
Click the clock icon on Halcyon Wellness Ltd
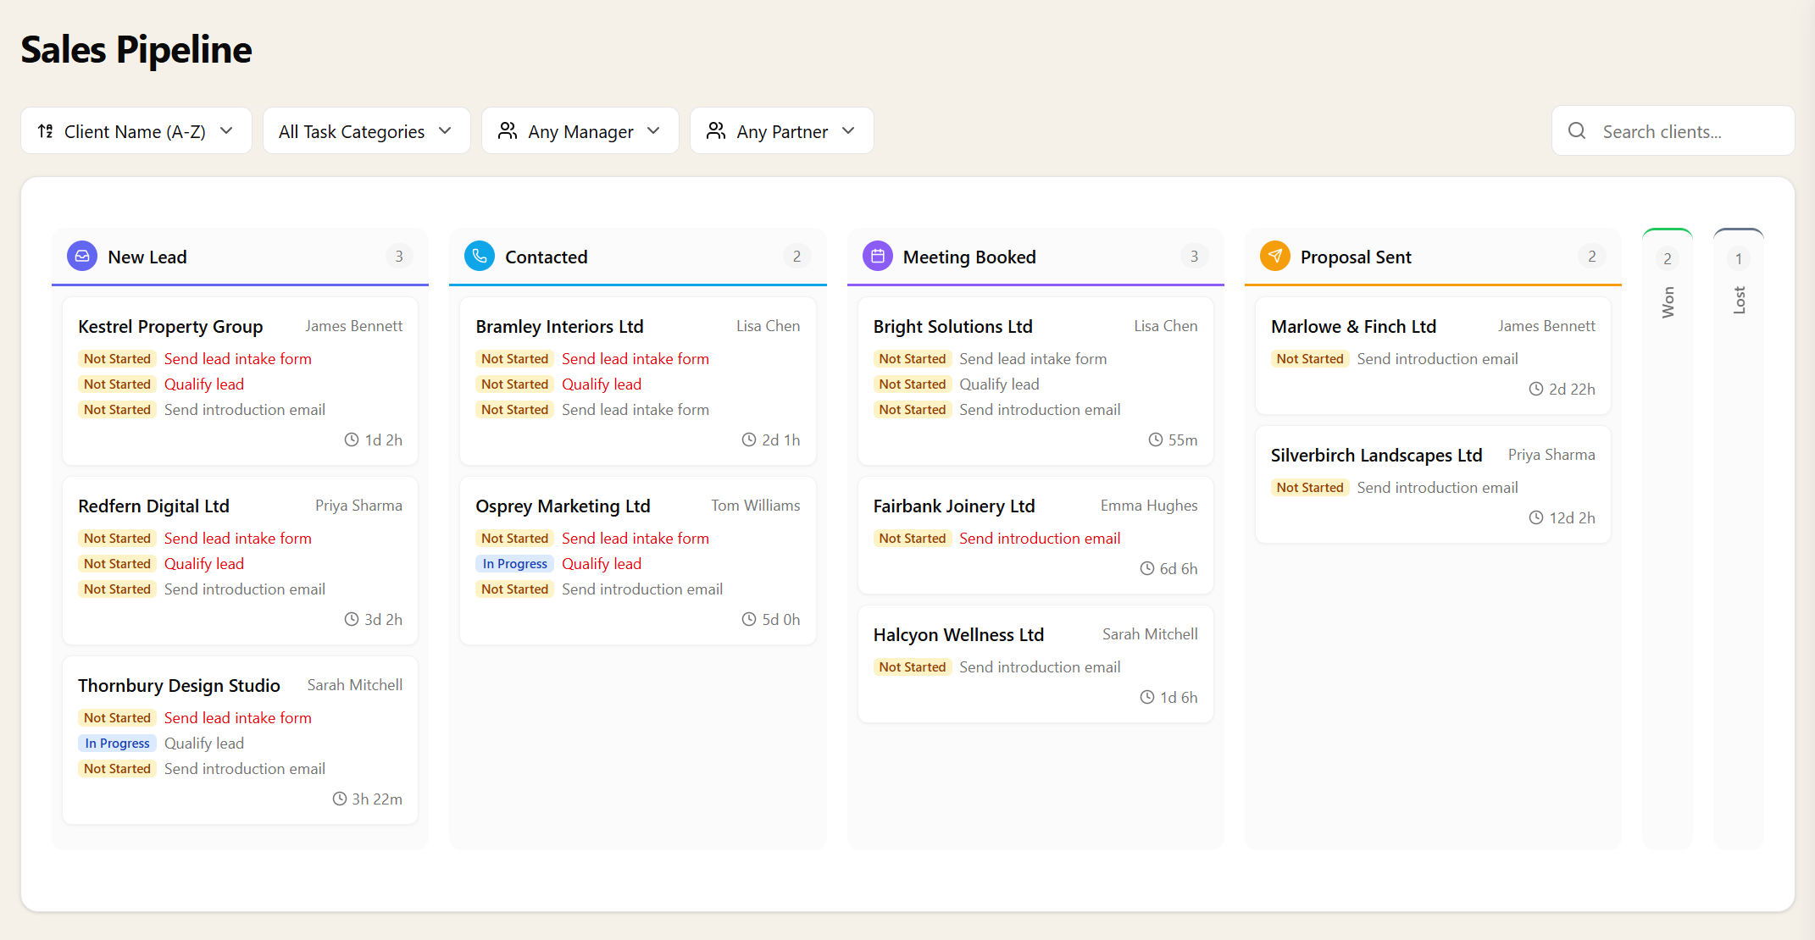1147,697
